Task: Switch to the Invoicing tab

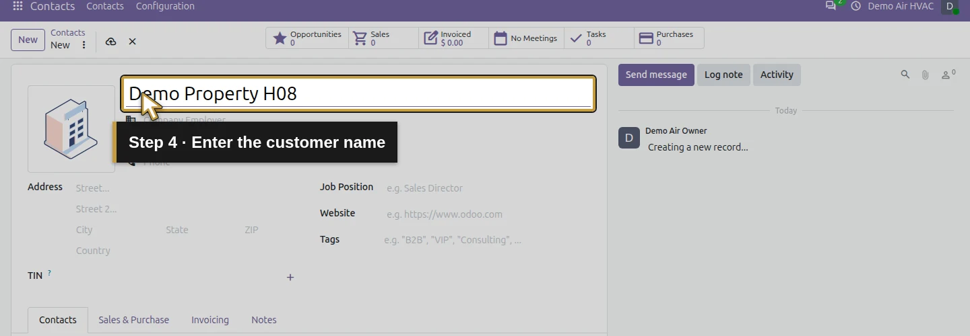Action: 210,320
